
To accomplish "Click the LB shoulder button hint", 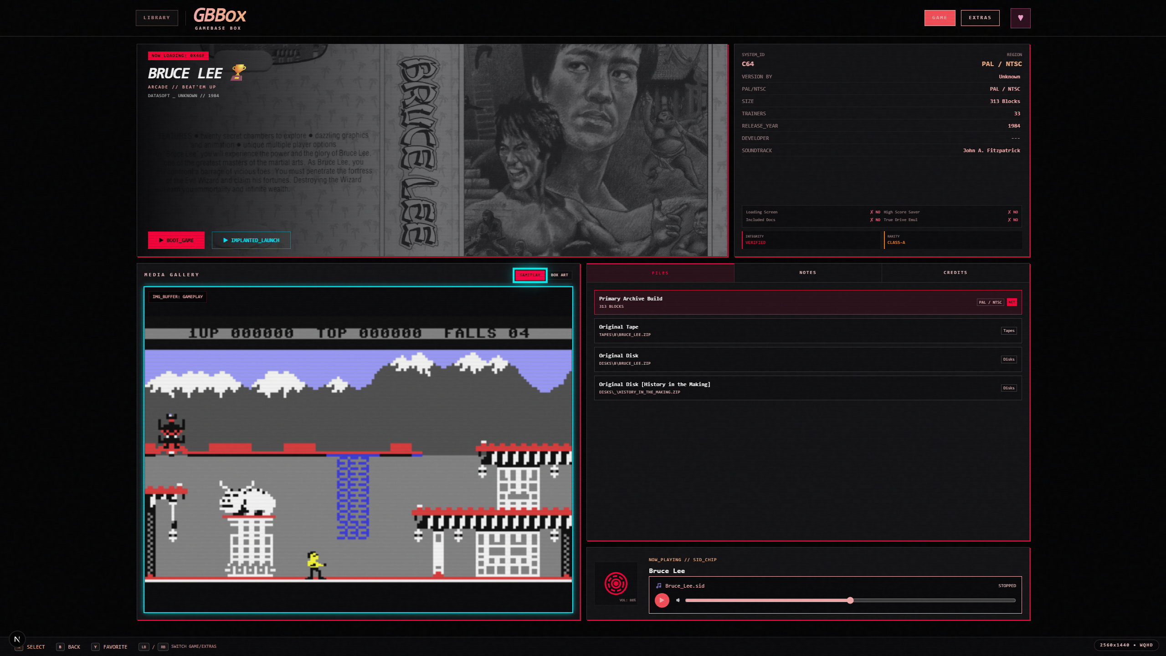I will point(144,647).
